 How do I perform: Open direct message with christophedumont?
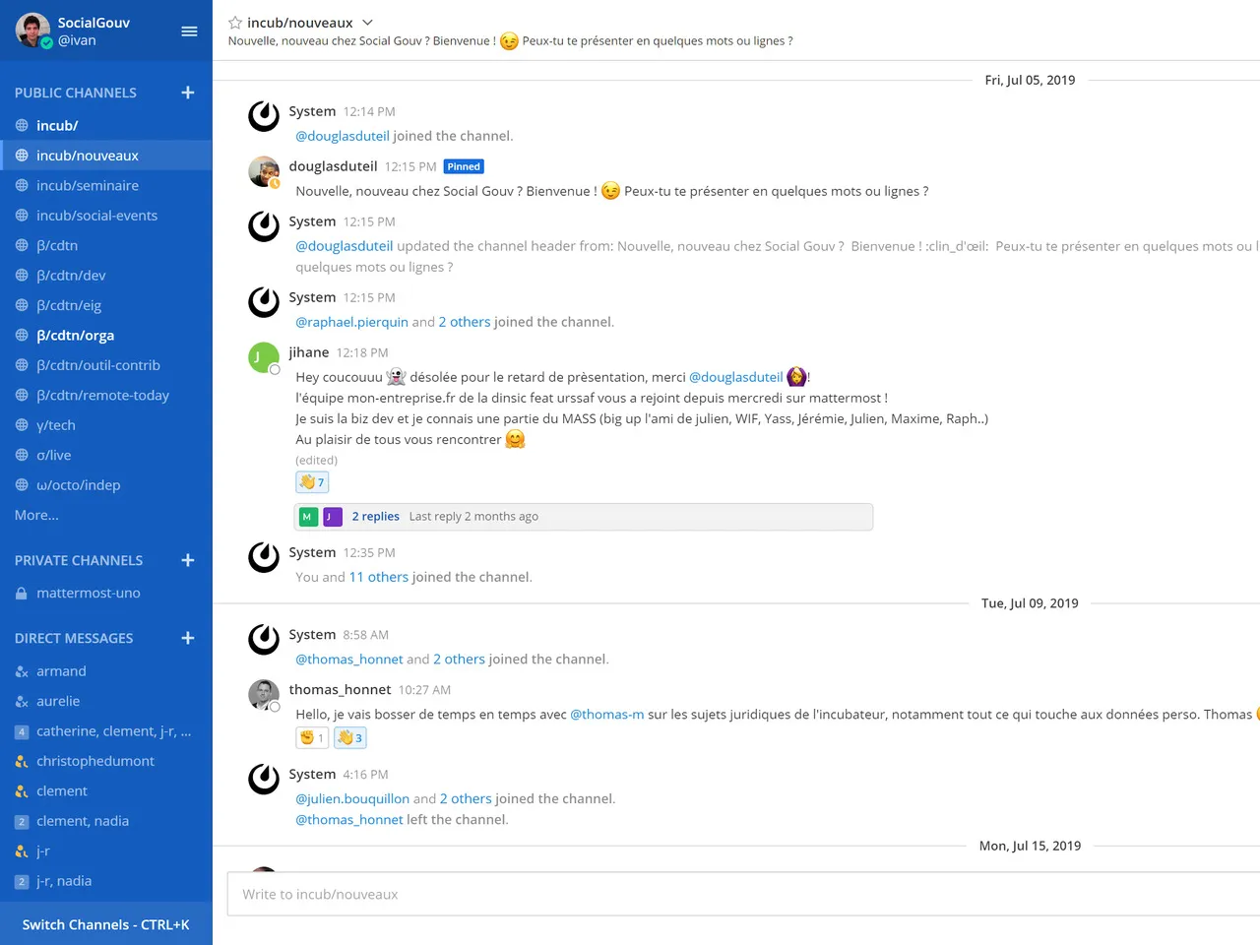pos(106,761)
